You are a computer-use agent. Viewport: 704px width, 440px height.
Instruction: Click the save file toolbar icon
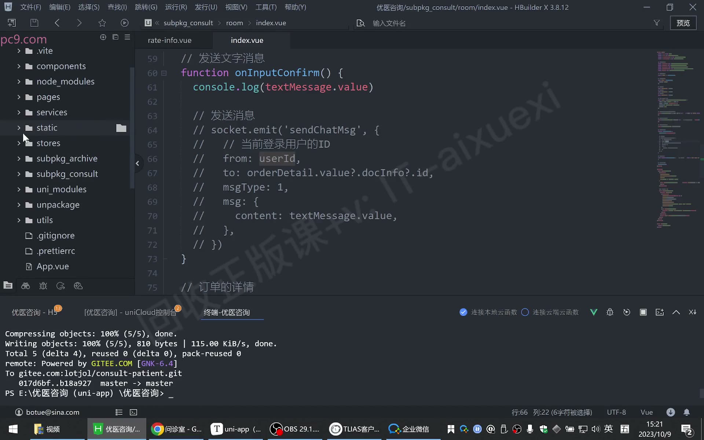[x=34, y=23]
